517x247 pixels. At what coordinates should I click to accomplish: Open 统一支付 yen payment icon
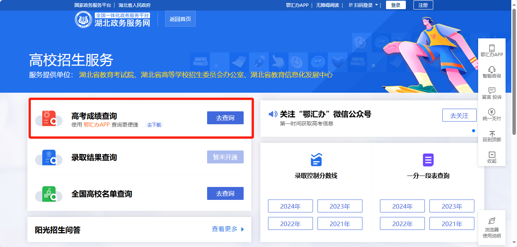pos(491,112)
